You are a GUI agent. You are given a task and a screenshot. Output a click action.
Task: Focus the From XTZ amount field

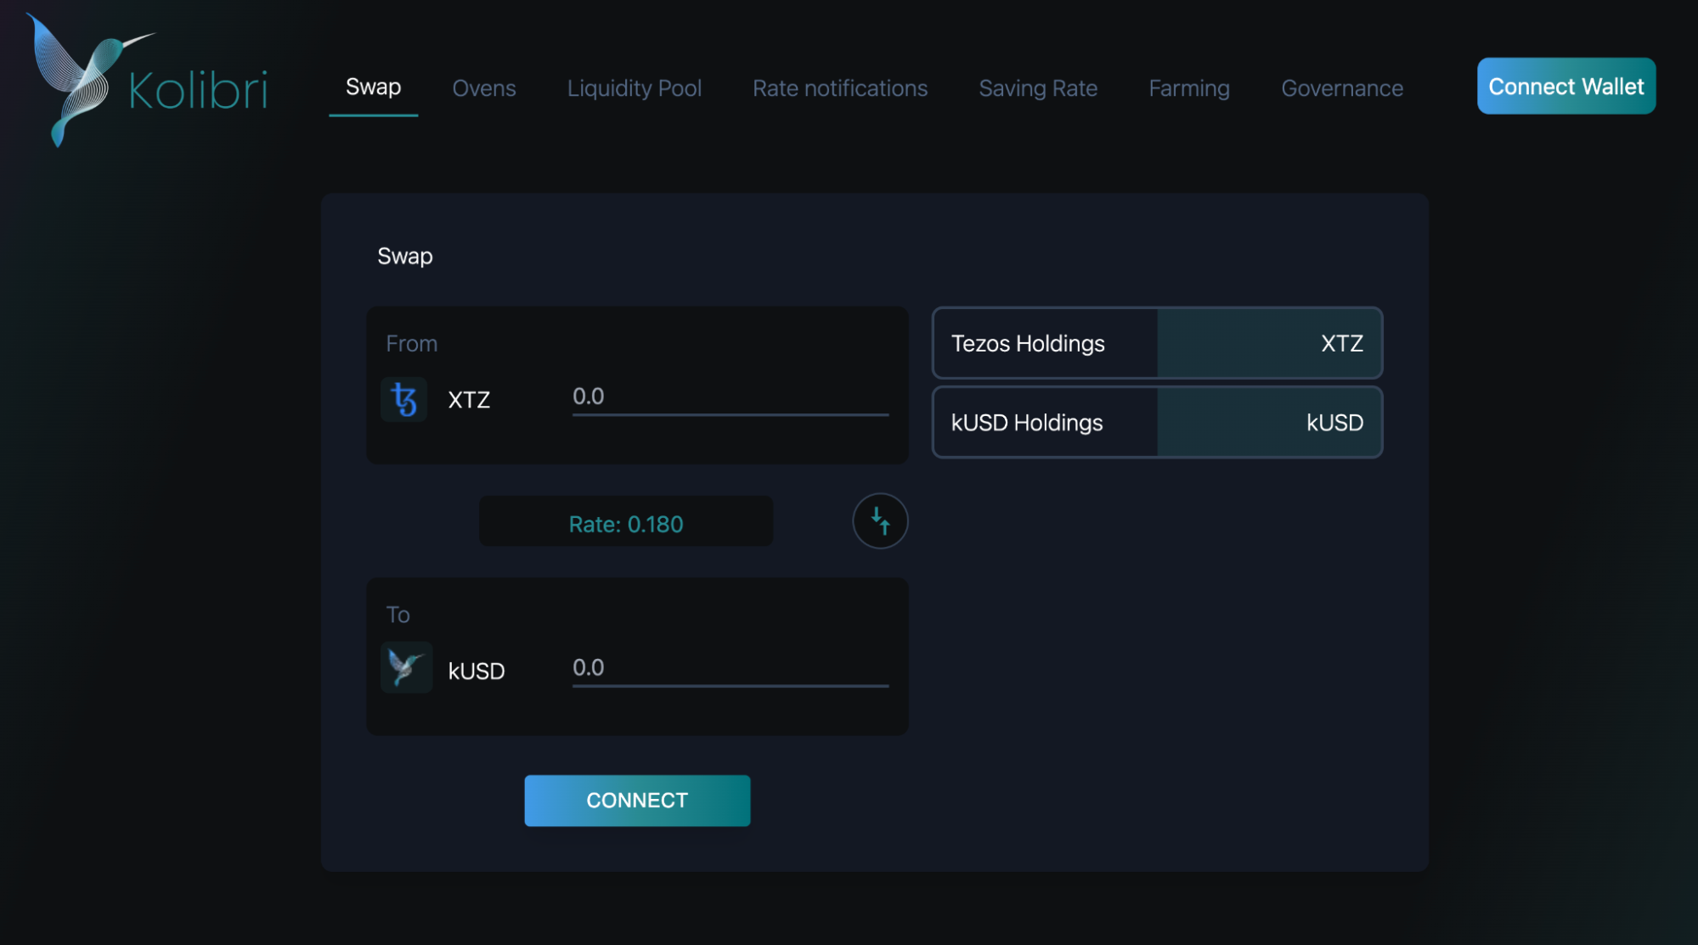730,397
